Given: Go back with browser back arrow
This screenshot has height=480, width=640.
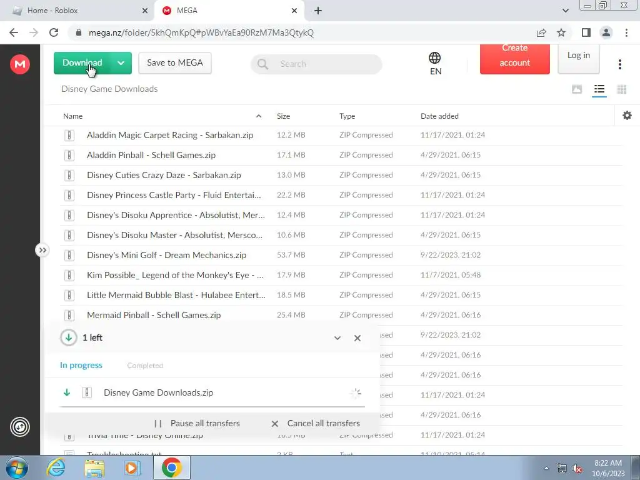Looking at the screenshot, I should (14, 32).
